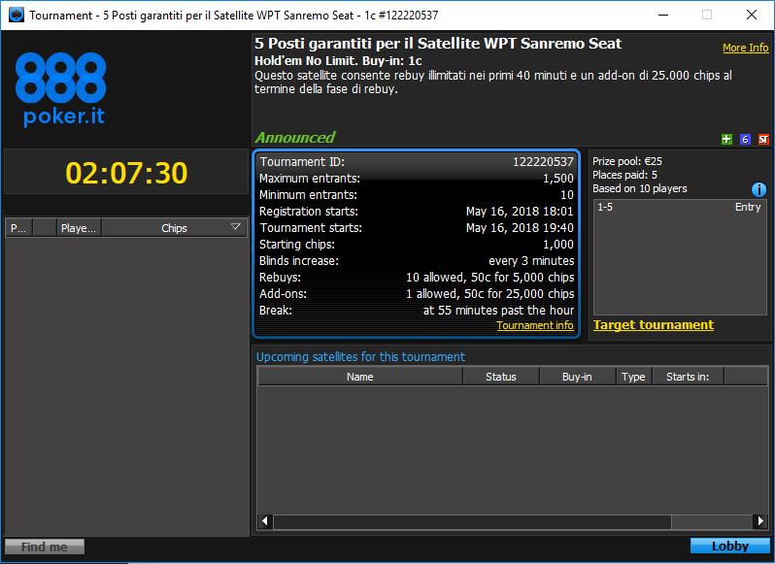Click the poker app icon in title bar

pyautogui.click(x=17, y=15)
